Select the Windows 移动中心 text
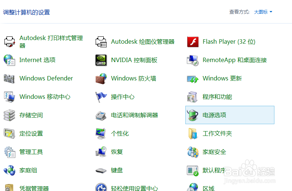292x191 pixels. (x=45, y=97)
